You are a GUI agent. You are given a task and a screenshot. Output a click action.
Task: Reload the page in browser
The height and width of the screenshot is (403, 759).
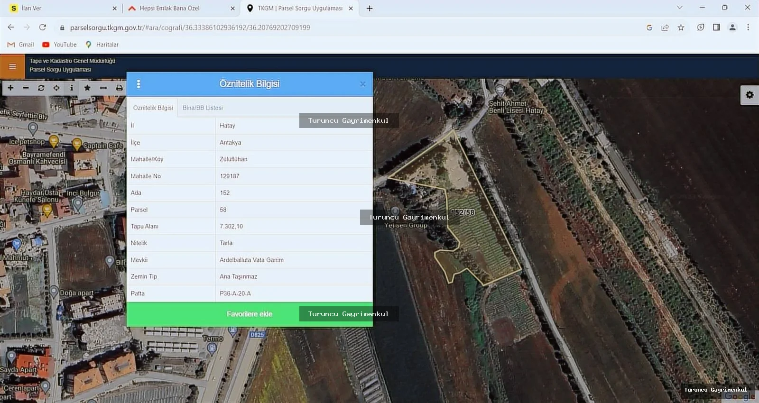tap(43, 27)
